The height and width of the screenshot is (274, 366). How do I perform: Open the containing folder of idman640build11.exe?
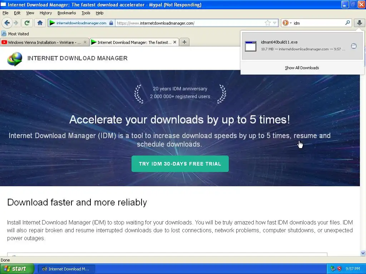pyautogui.click(x=353, y=46)
